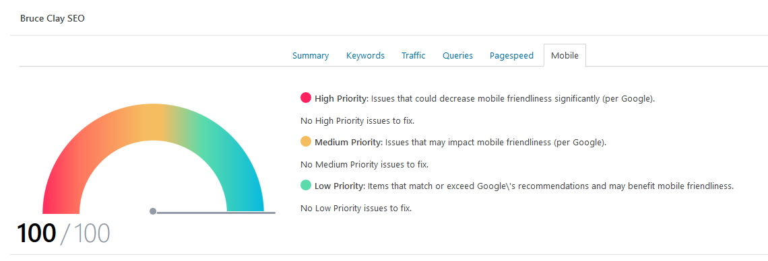Click the red High Priority dot
The height and width of the screenshot is (261, 768).
[x=306, y=98]
